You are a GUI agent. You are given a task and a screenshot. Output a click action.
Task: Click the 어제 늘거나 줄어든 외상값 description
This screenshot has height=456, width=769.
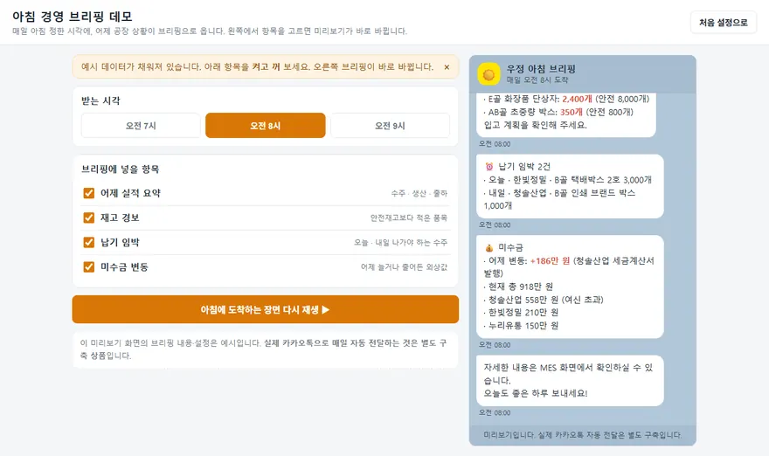[x=404, y=267]
